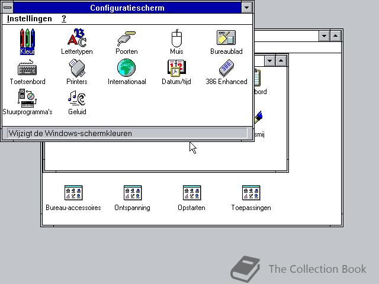Open the Bureaublad desktop icon

pyautogui.click(x=226, y=41)
